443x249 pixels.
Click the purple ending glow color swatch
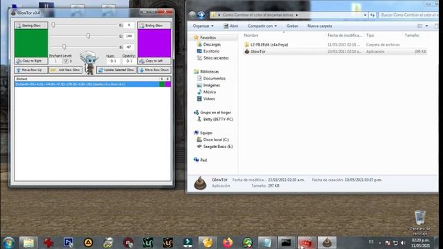154,43
